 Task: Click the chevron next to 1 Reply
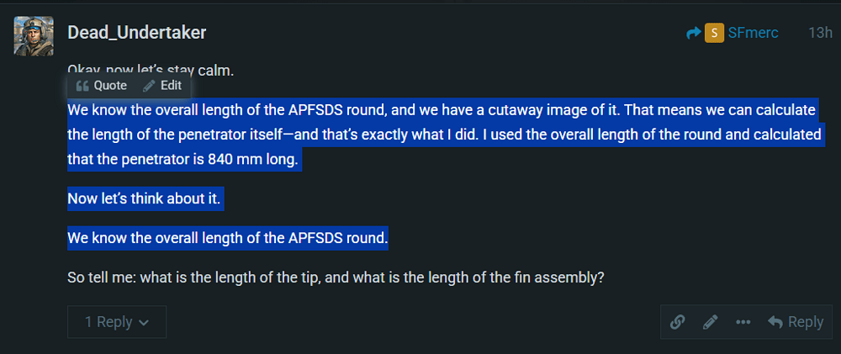pyautogui.click(x=143, y=322)
